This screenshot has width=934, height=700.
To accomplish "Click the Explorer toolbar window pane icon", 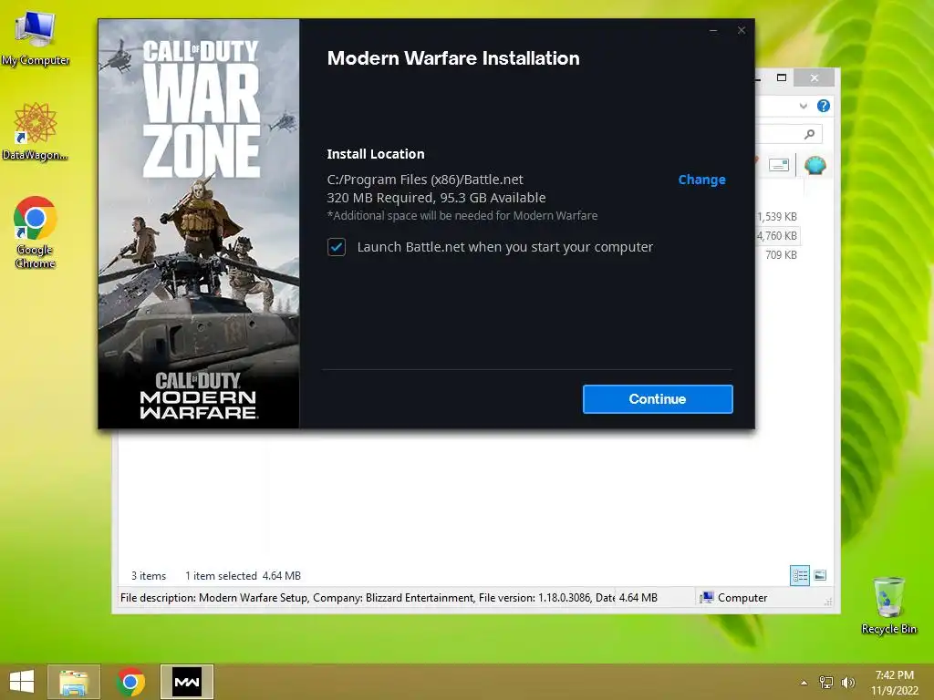I will (x=779, y=165).
